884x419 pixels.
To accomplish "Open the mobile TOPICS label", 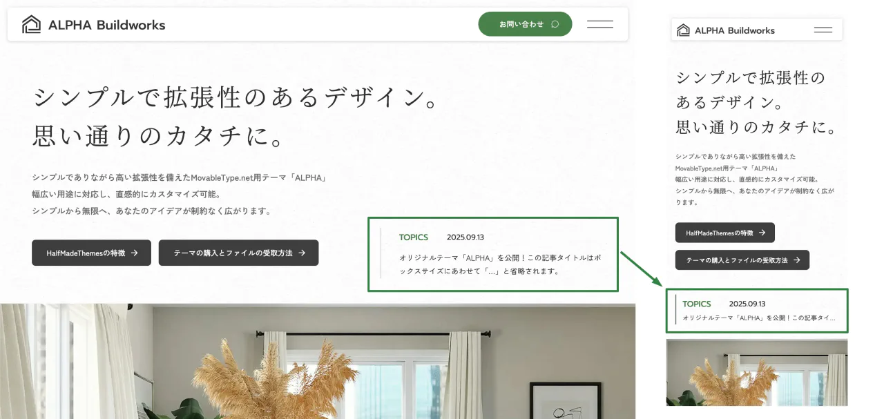I will pyautogui.click(x=697, y=304).
